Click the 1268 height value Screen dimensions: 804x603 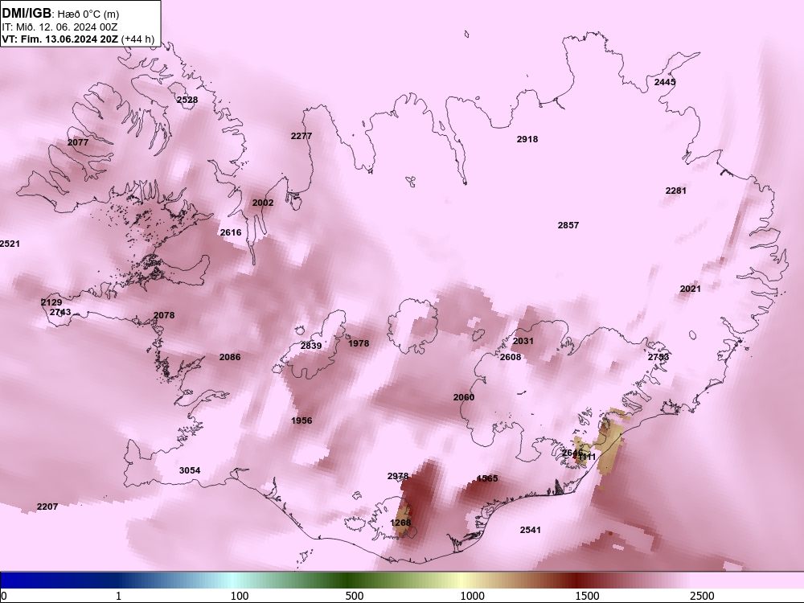pyautogui.click(x=400, y=523)
